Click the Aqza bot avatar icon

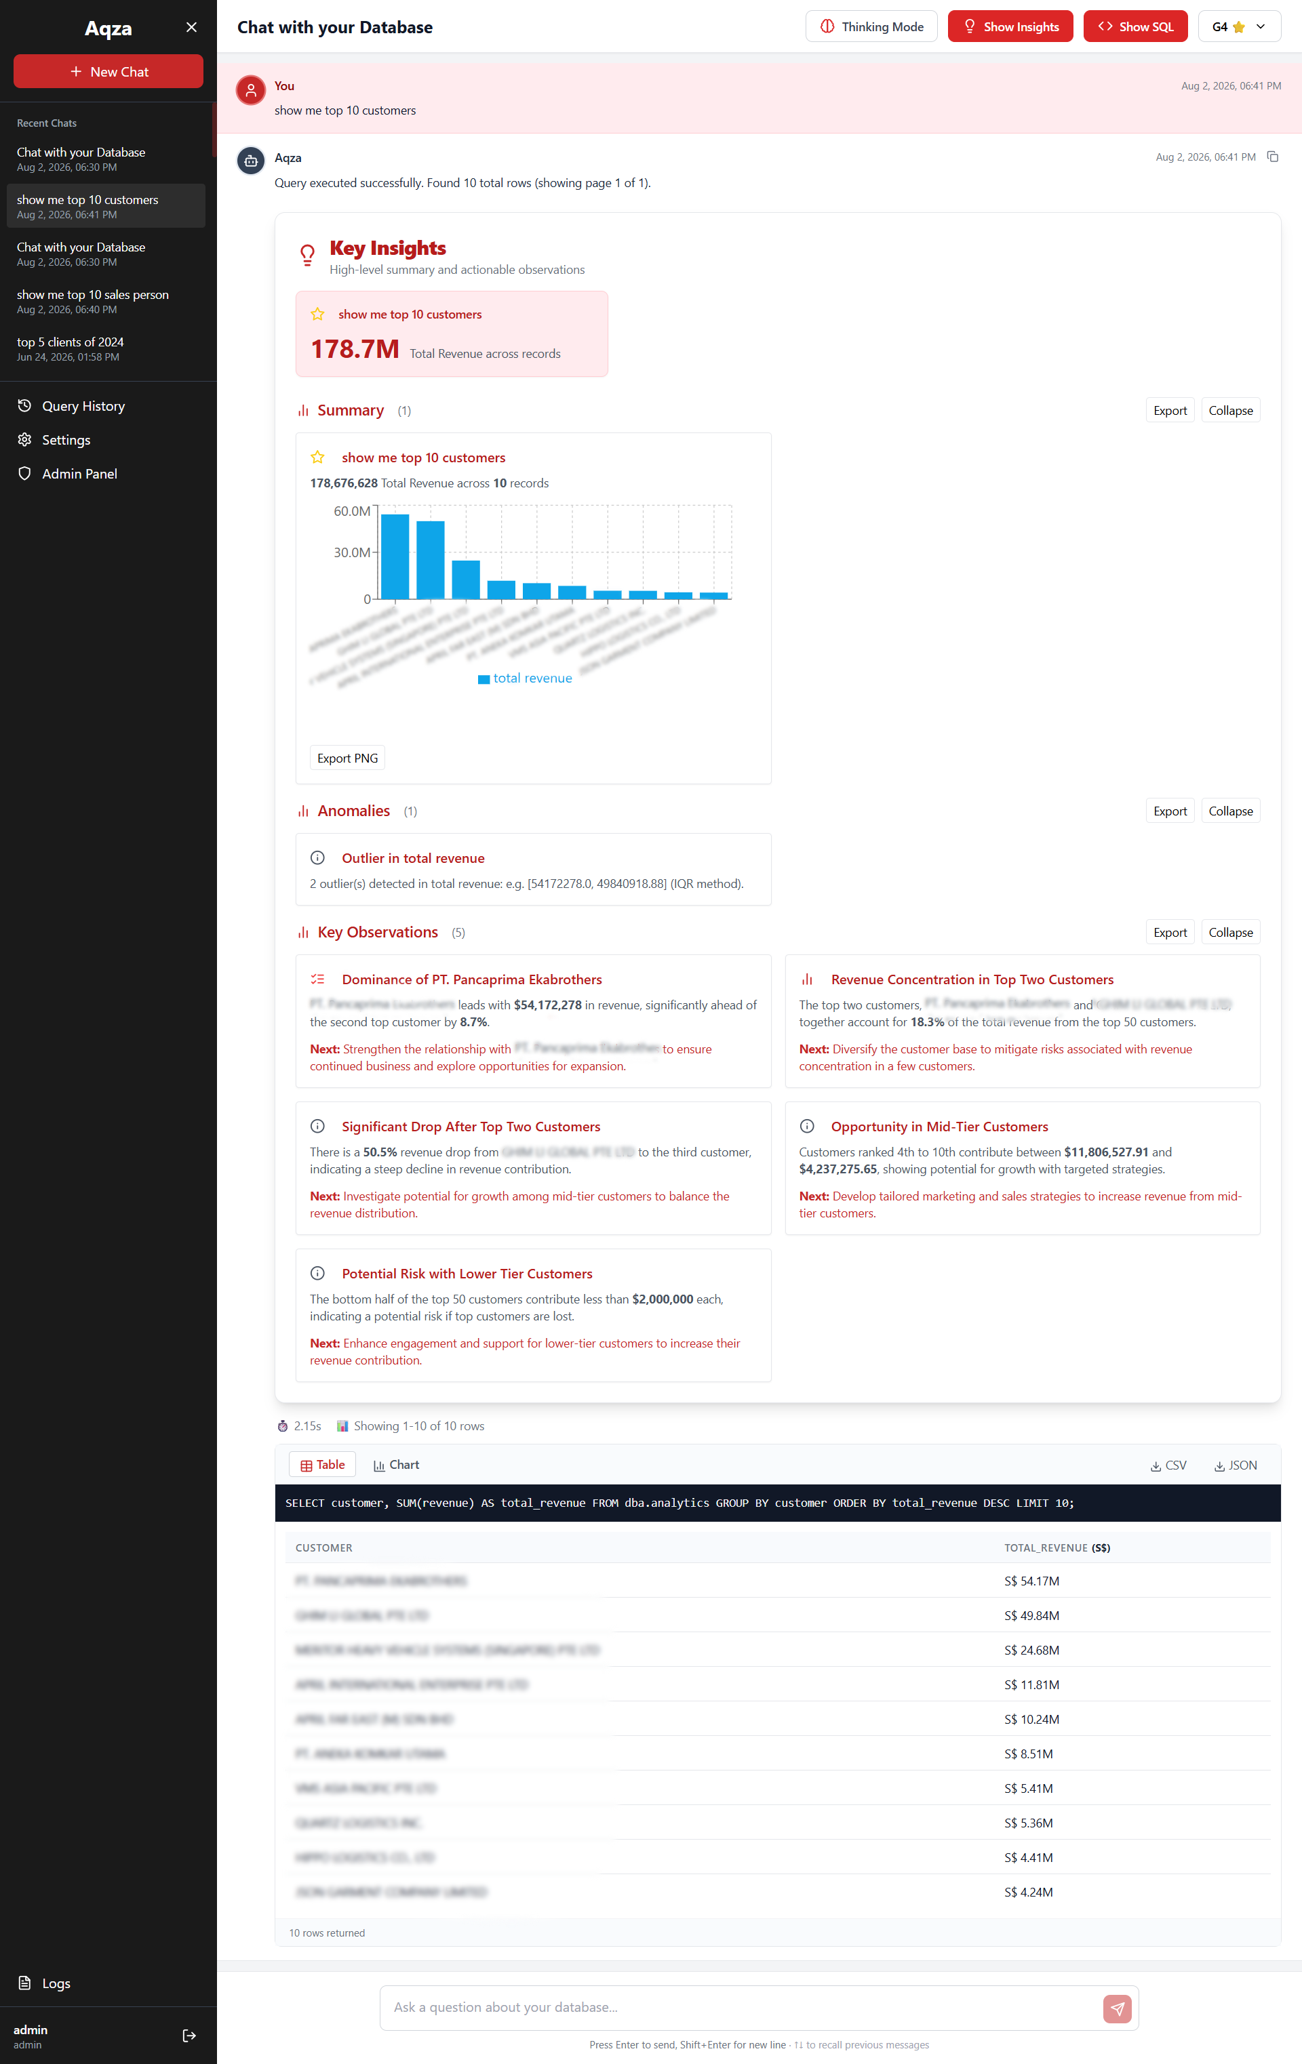252,161
